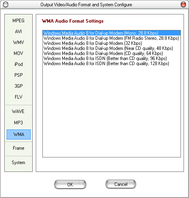Pick the ISDN 128 Kbps profile
Screen dimensions: 189x198
click(112, 64)
